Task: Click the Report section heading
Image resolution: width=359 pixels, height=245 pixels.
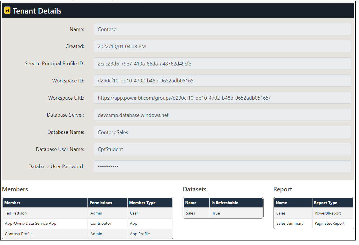Action: click(283, 189)
